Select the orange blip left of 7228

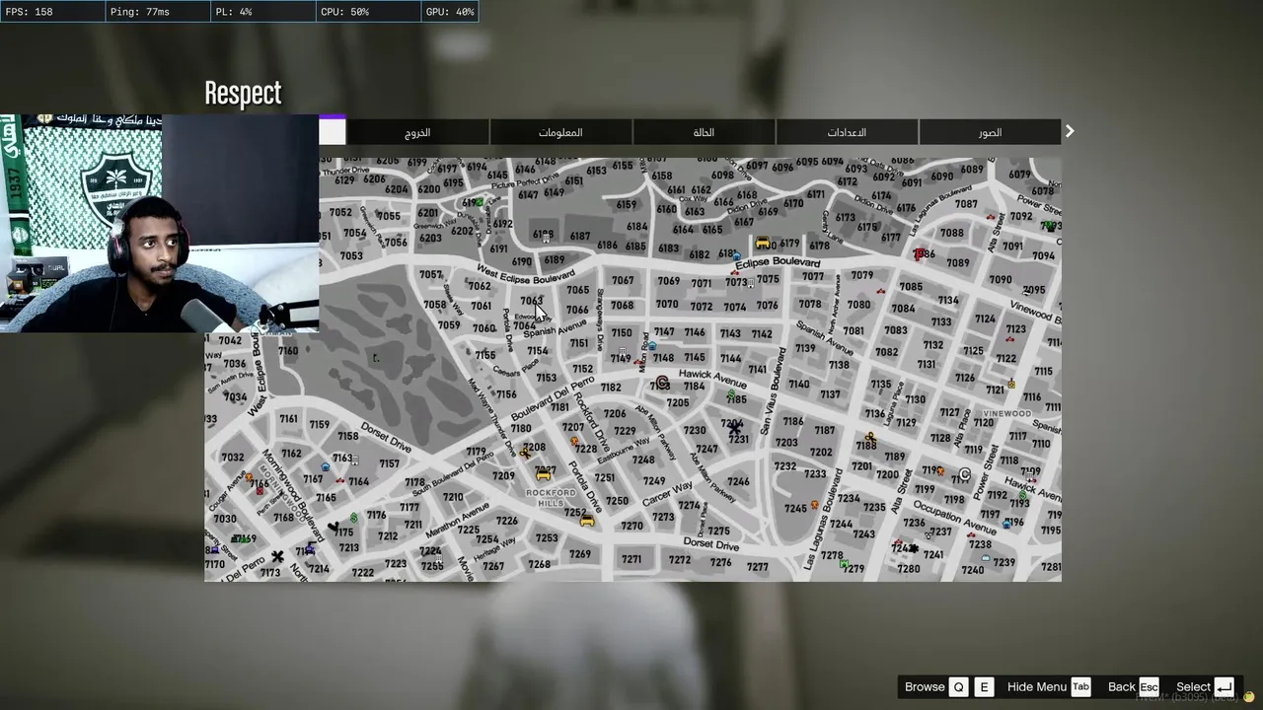pyautogui.click(x=574, y=441)
